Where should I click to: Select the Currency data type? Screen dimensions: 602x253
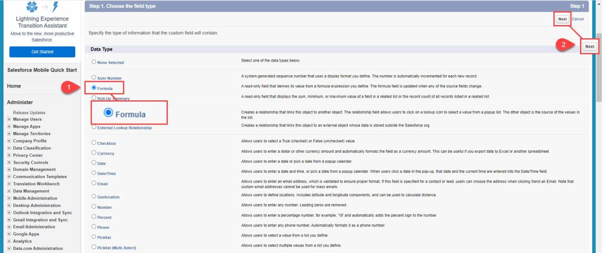[x=94, y=152]
